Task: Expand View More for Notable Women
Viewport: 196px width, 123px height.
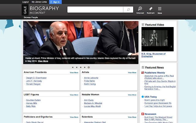Action: (132, 95)
